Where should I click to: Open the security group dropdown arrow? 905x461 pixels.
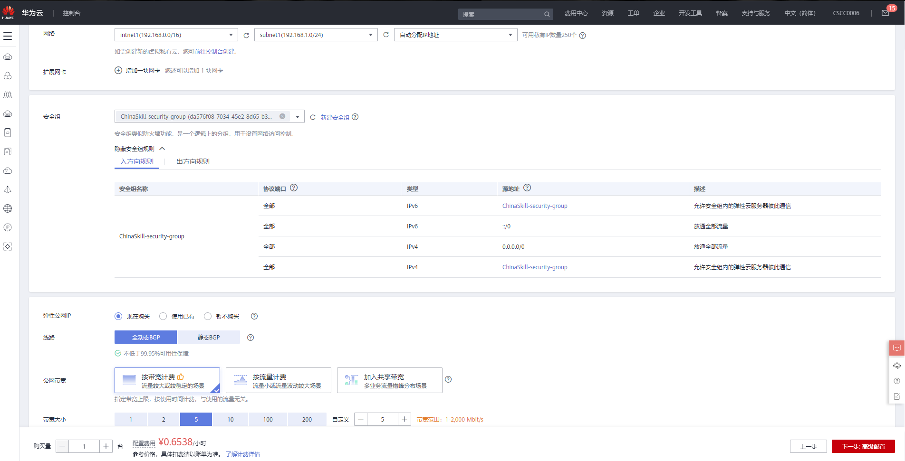pos(298,117)
